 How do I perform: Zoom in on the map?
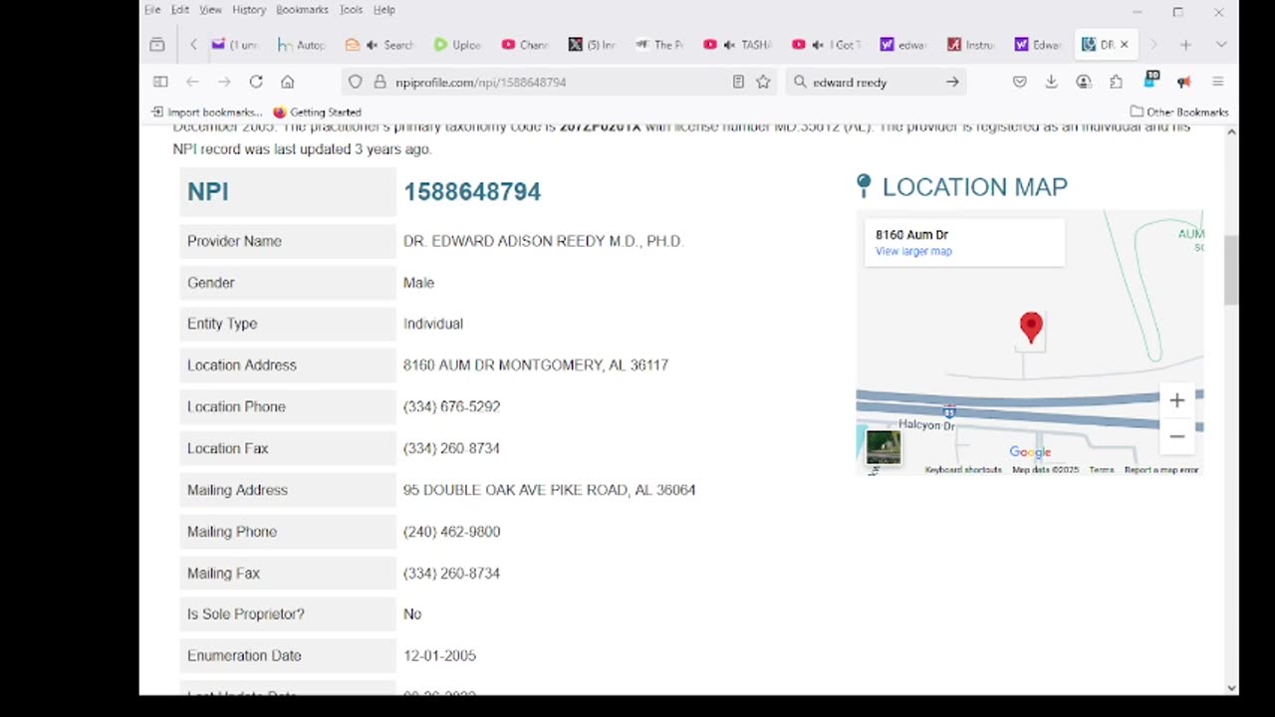tap(1176, 400)
